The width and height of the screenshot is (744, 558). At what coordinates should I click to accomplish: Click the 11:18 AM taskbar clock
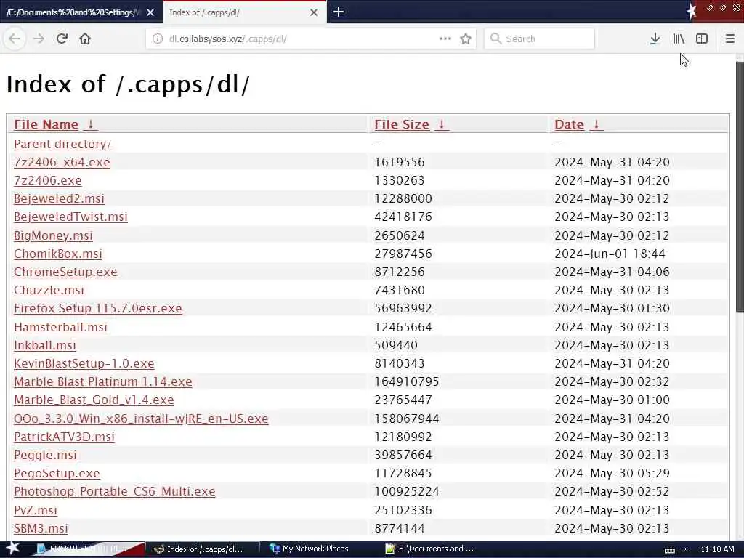717,549
